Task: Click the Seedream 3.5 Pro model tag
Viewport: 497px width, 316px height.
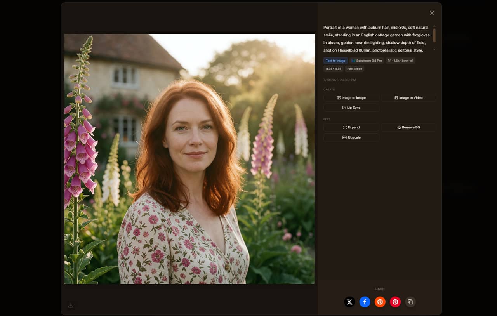Action: [367, 61]
